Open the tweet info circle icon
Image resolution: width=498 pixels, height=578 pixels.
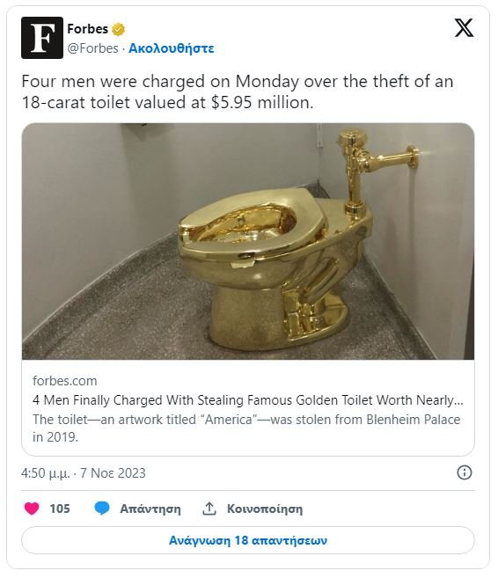click(464, 472)
